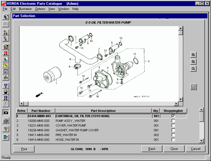Click the parts list scrollbar thumb
The width and height of the screenshot is (211, 161).
(x=202, y=117)
